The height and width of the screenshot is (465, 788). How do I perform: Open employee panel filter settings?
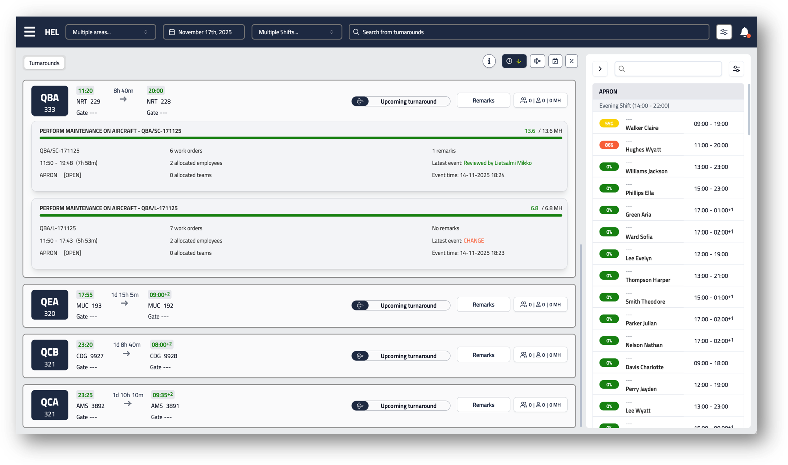[x=736, y=69]
